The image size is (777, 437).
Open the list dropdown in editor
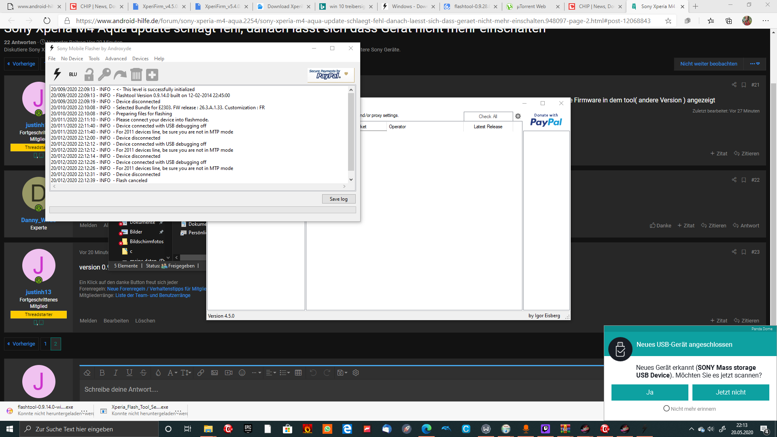(284, 373)
